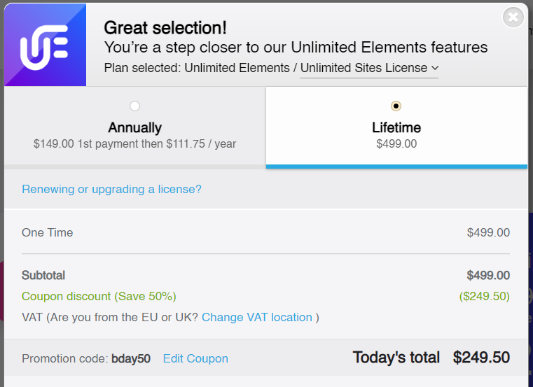
Task: Click the "Great selection!" heading
Action: point(165,28)
